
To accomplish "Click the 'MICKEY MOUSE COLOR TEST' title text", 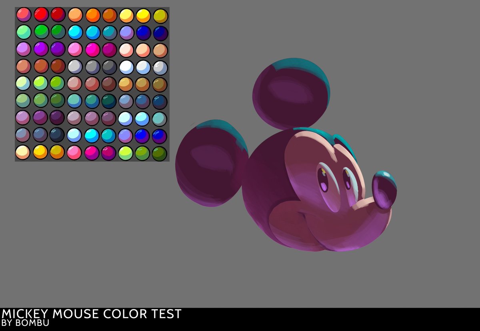I will (x=91, y=314).
